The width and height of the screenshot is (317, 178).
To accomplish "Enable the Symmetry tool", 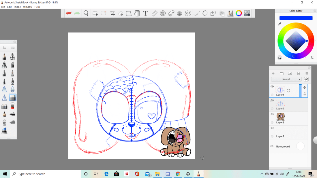I will coord(188,13).
